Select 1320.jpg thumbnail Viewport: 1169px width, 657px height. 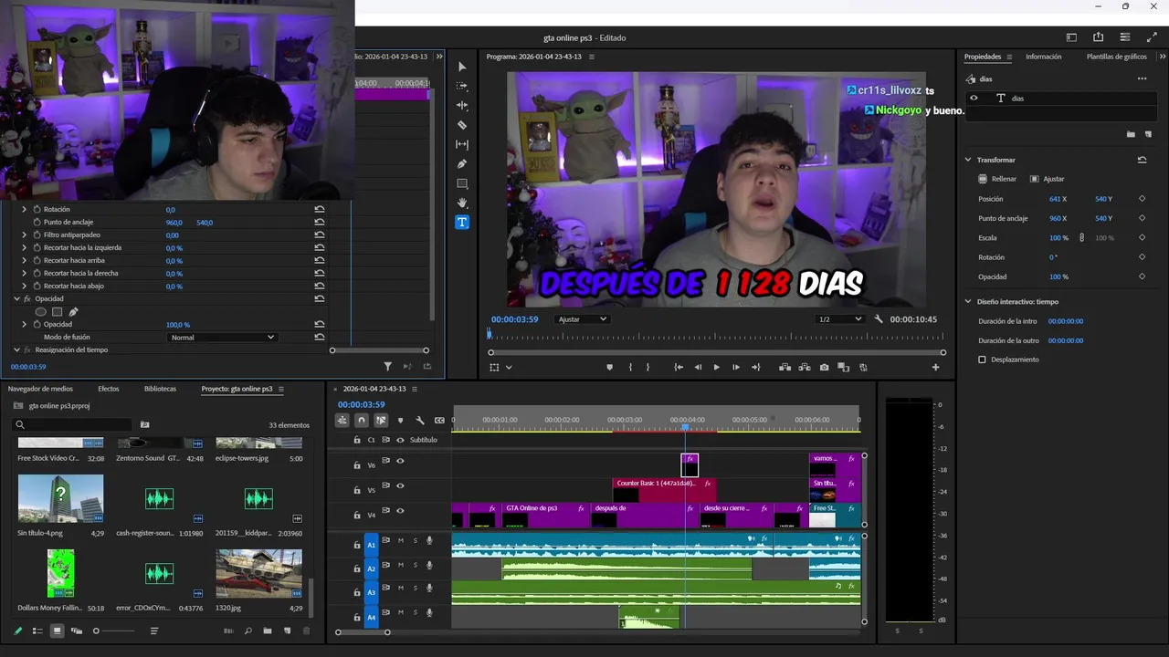coord(258,574)
